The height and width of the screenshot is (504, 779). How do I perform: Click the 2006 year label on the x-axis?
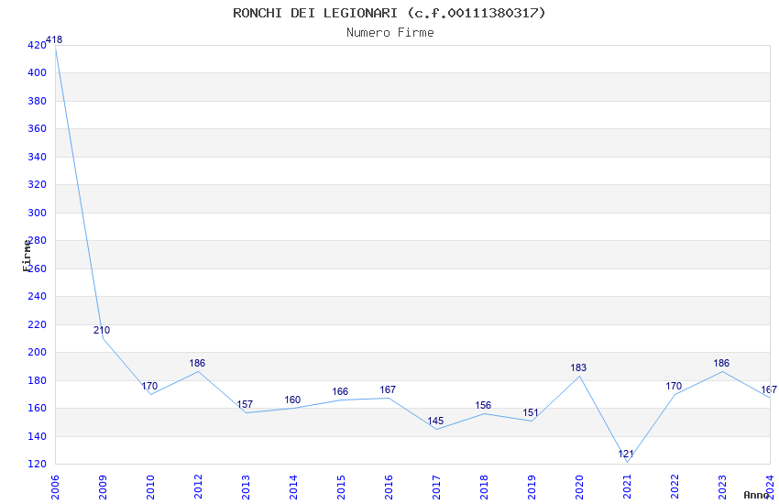55,488
